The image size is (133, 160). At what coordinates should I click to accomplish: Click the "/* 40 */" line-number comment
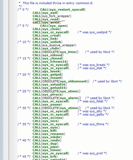click(x=24, y=140)
